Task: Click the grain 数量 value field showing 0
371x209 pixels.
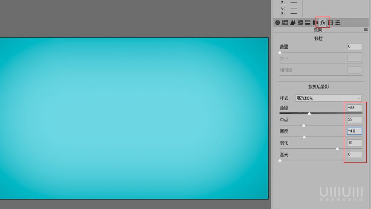Action: [x=354, y=47]
